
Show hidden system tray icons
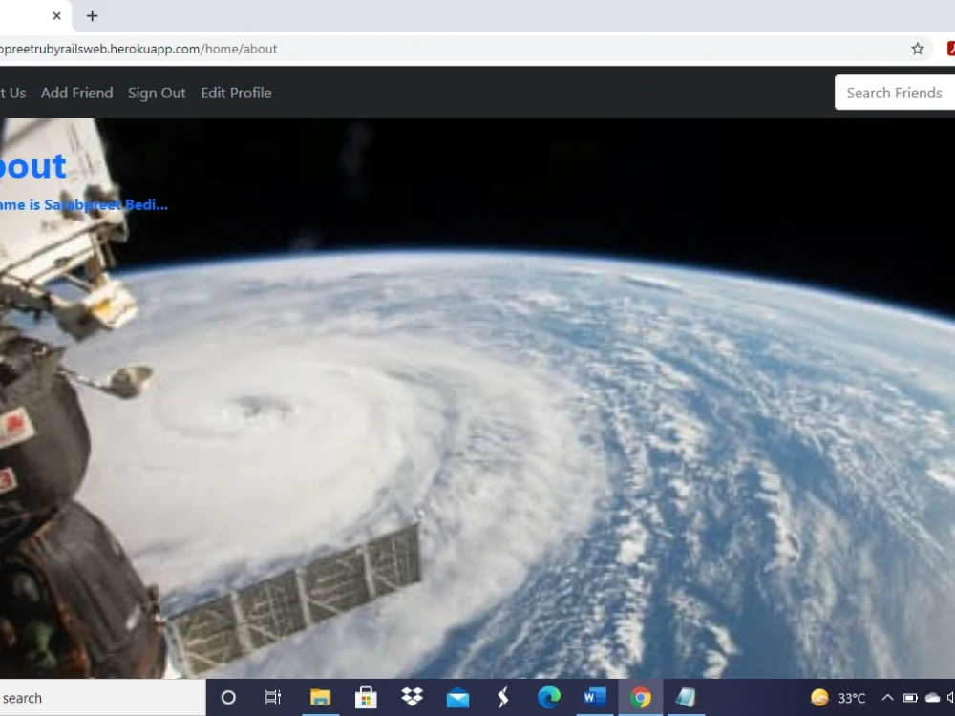(x=888, y=698)
